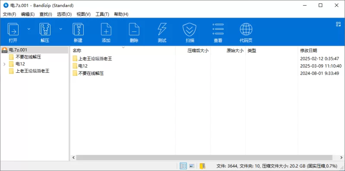
Task: Click the date 2024-08-01 9:33:49
Action: [x=320, y=73]
